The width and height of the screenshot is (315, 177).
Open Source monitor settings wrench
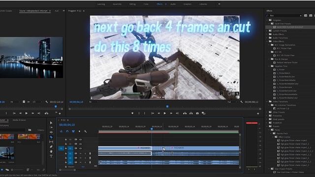click(47, 102)
